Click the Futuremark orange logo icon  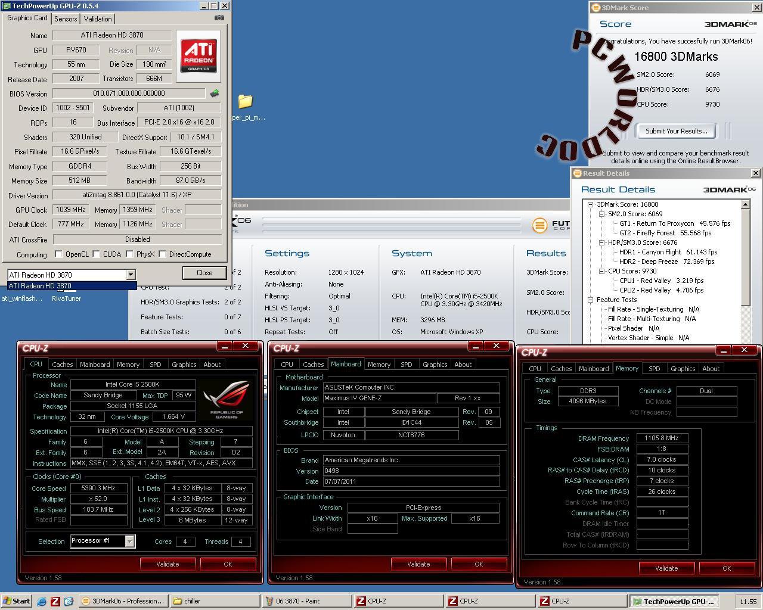click(x=539, y=225)
